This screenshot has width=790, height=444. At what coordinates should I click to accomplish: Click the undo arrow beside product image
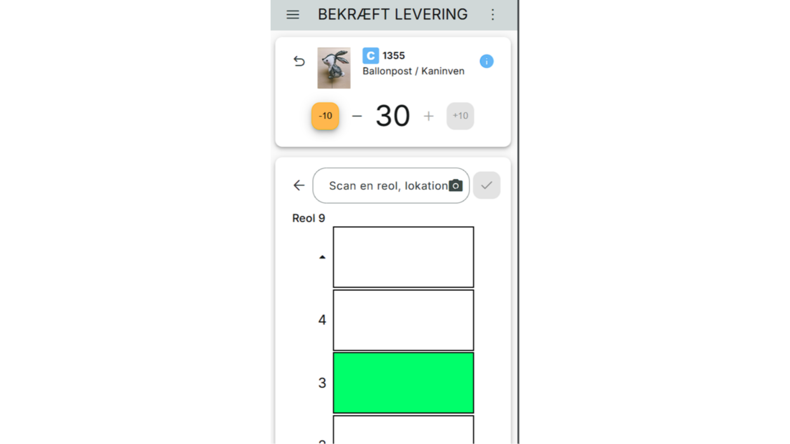(x=299, y=61)
